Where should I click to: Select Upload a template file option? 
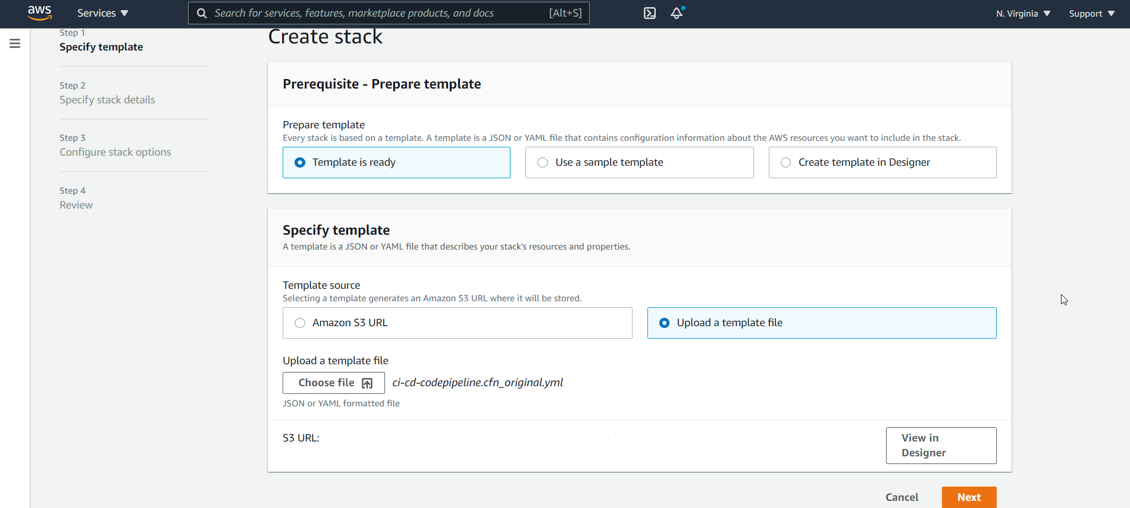coord(664,323)
